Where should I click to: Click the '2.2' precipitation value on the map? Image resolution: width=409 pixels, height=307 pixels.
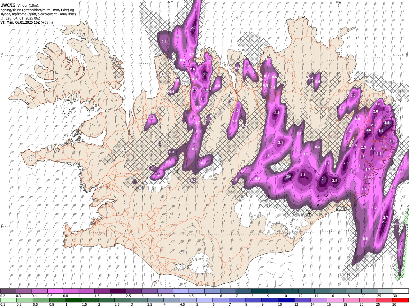[303, 174]
